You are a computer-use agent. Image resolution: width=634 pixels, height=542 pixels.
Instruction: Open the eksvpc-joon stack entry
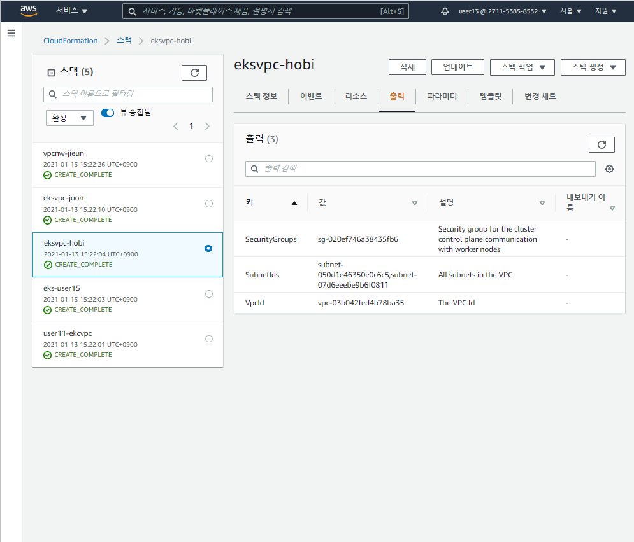pos(128,209)
